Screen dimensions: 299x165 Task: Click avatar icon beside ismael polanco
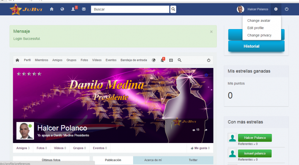tap(232, 153)
